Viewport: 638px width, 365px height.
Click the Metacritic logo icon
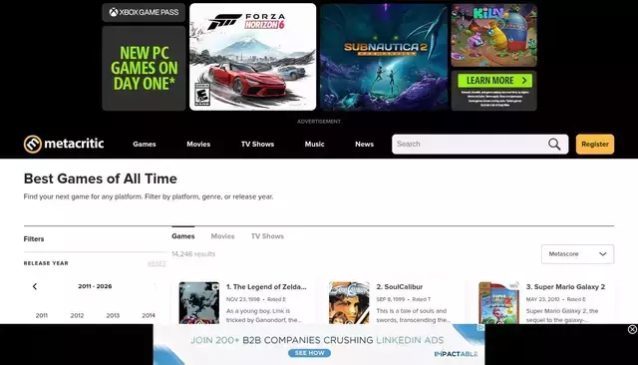pos(33,144)
